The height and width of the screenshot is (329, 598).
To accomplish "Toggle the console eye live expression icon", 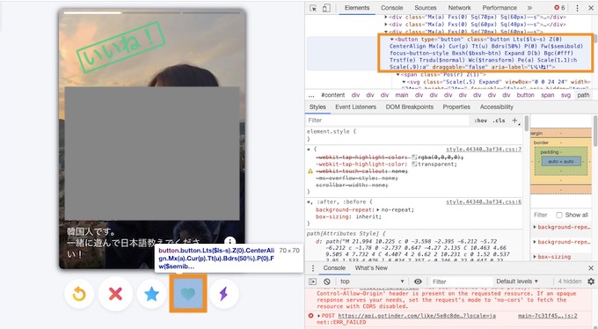I will pos(418,281).
